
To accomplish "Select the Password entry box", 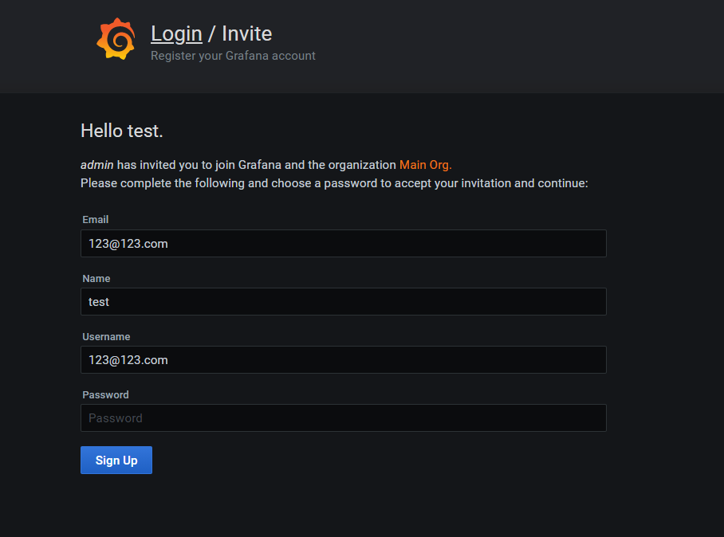I will 343,417.
